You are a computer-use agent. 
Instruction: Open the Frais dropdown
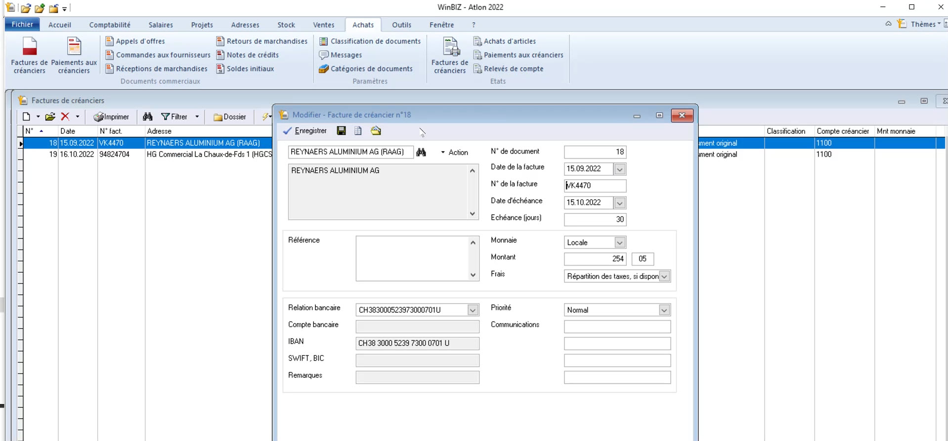[x=664, y=276]
